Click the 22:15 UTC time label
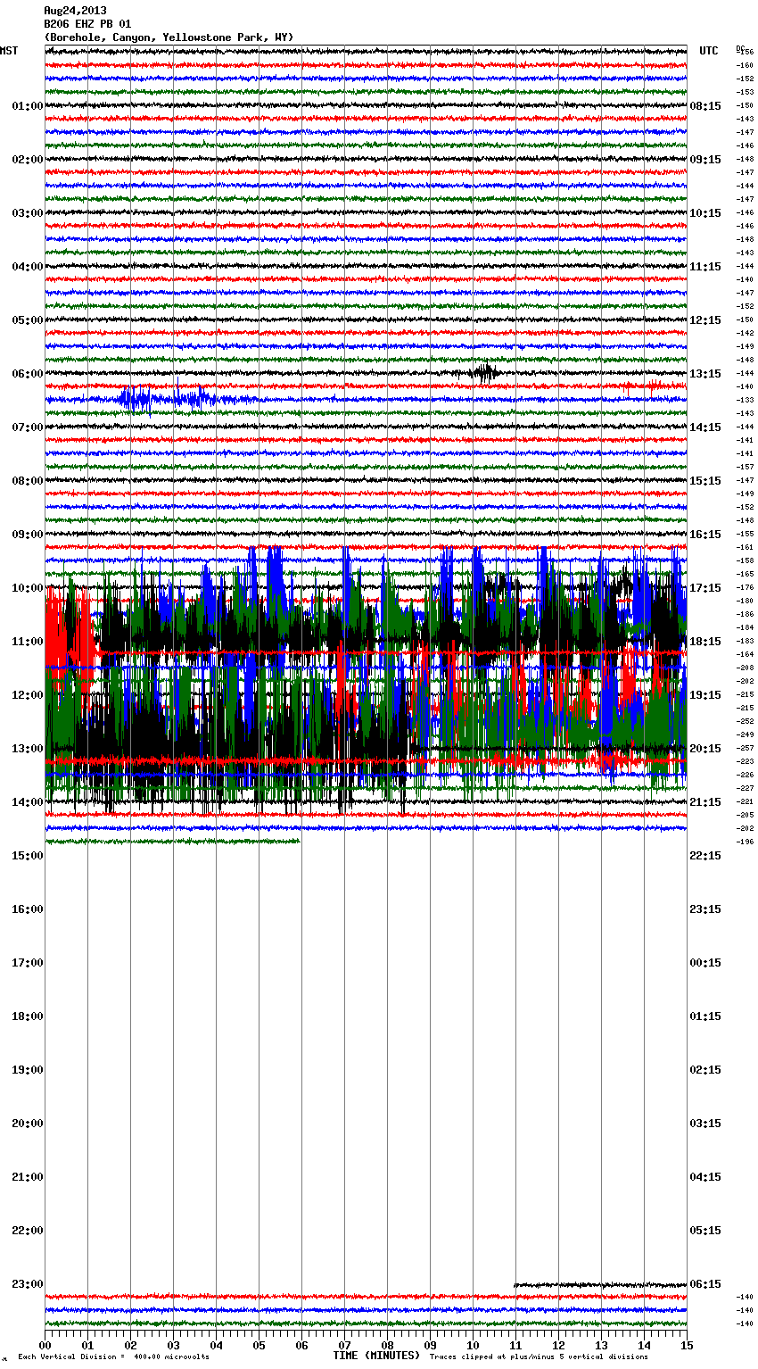 tap(705, 856)
